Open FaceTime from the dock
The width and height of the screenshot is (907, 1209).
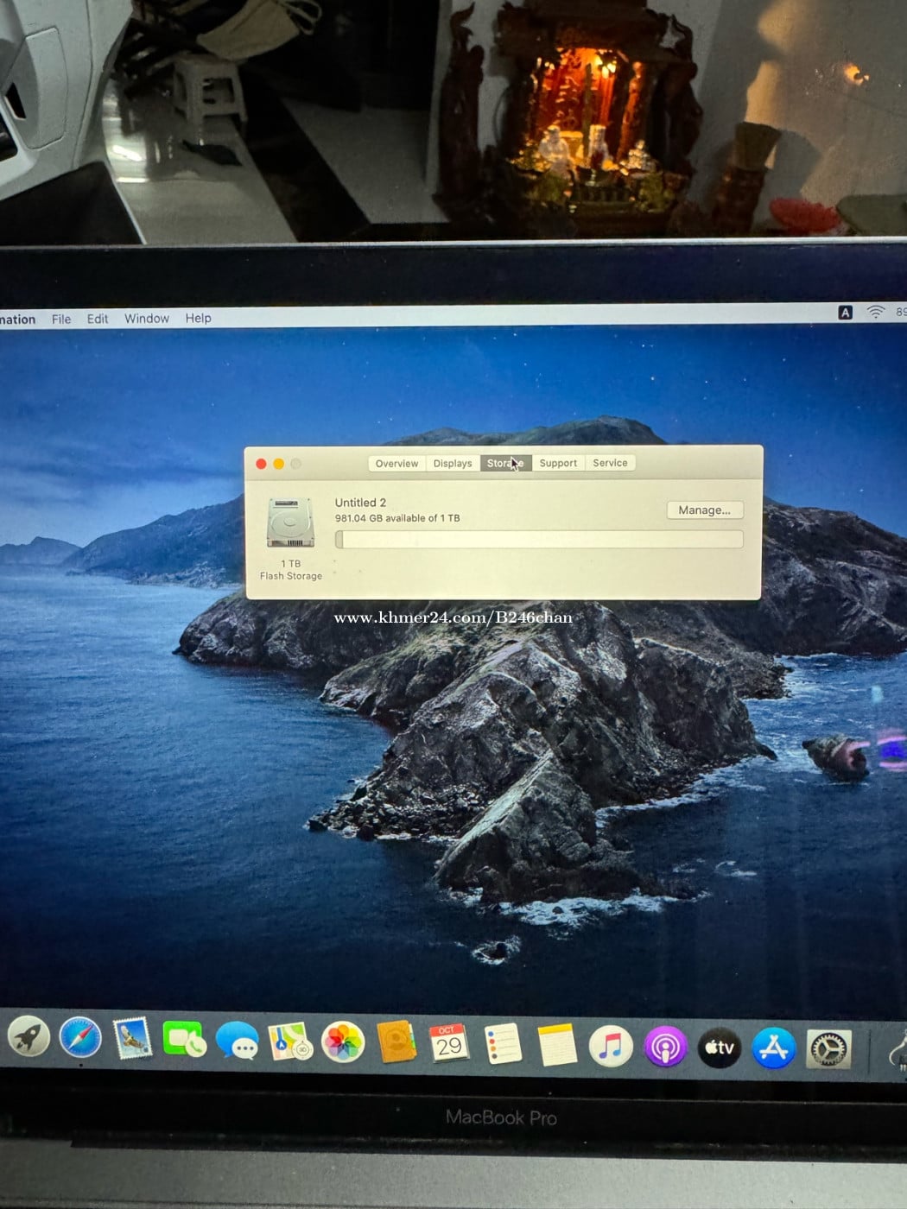184,1041
